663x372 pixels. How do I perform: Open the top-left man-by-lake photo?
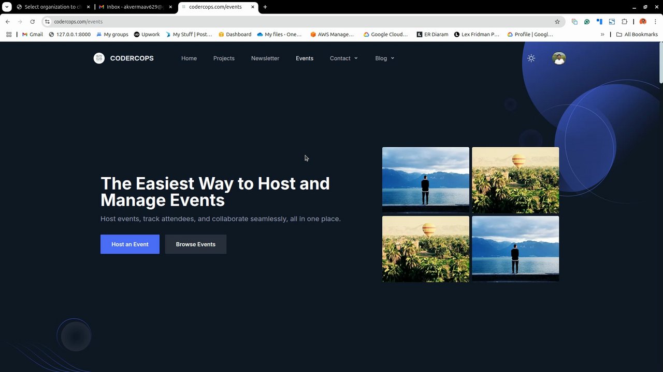[426, 180]
